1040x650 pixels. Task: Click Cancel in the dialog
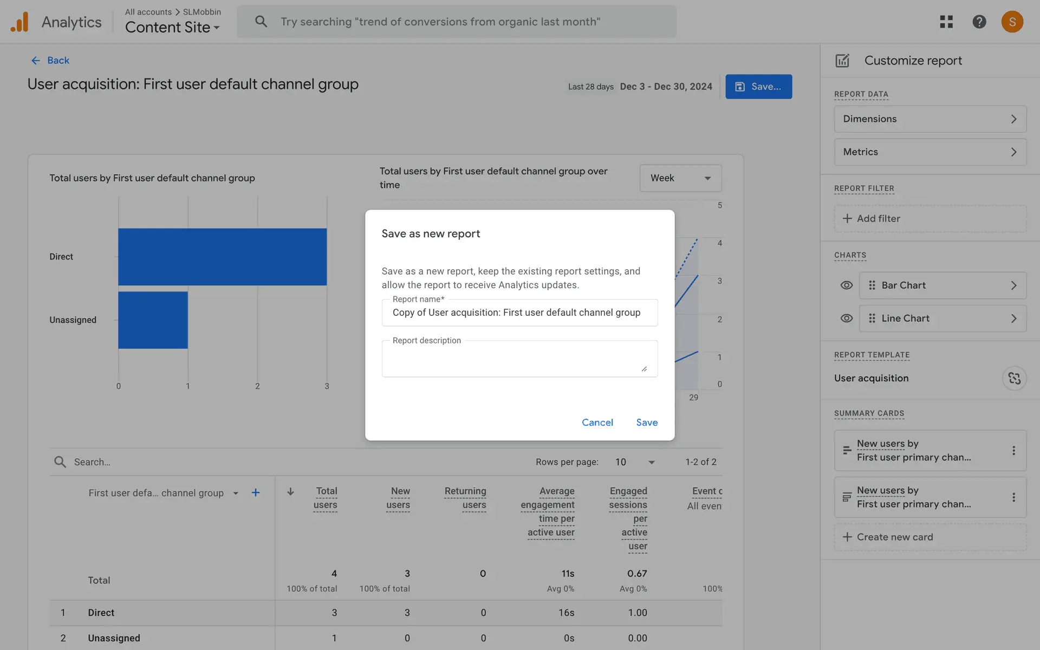pos(597,422)
